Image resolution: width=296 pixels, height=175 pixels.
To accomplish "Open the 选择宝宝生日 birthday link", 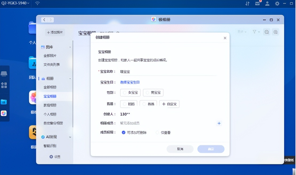I will [x=130, y=82].
